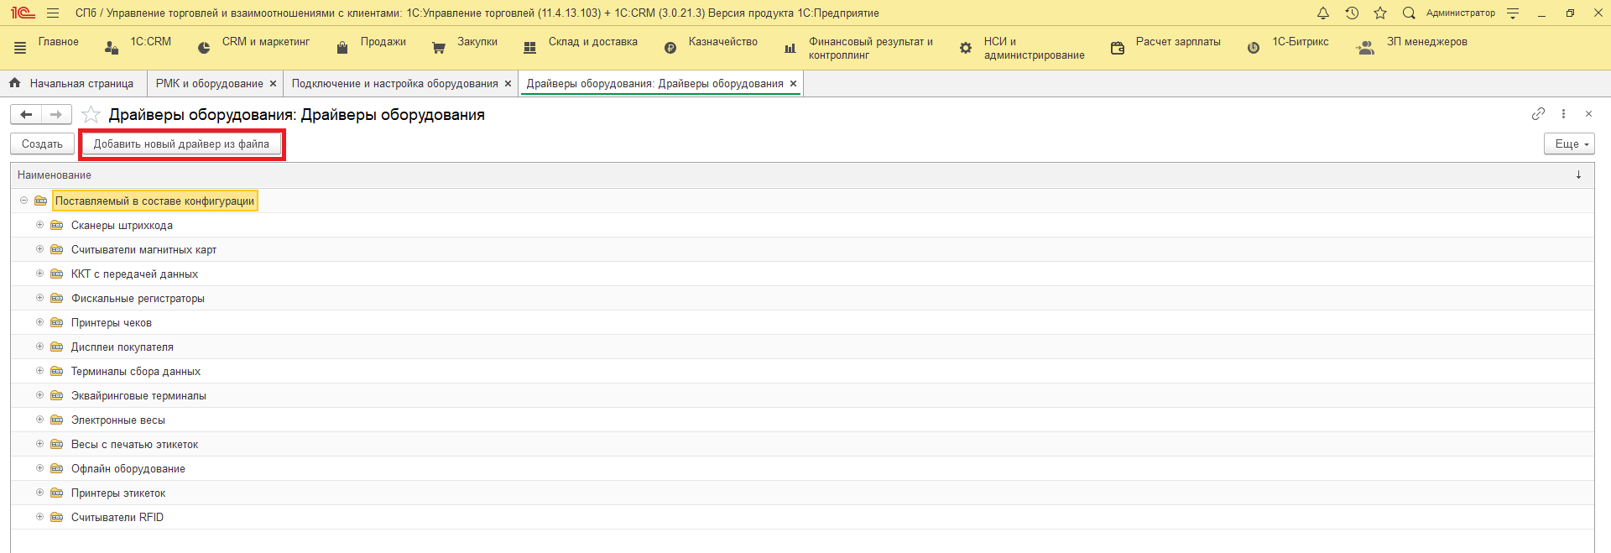
Task: Expand Сканеры штрихкода folder
Action: pos(39,225)
